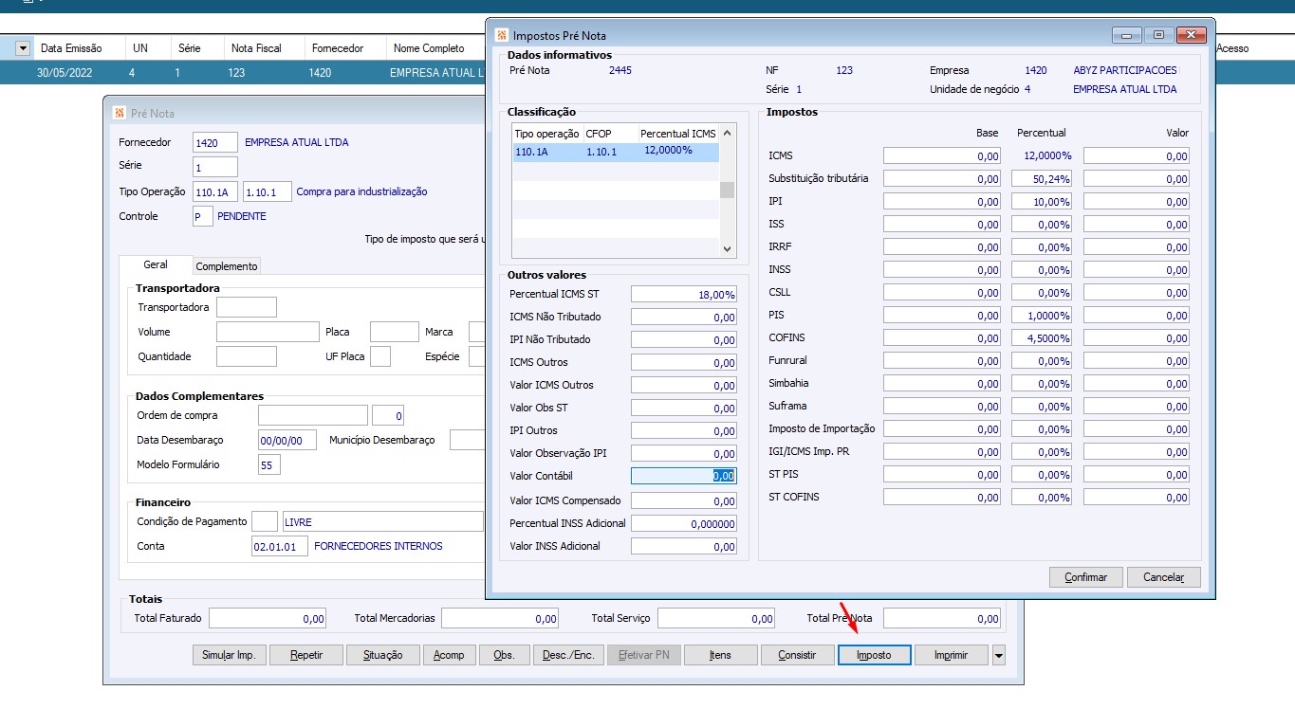This screenshot has height=727, width=1295.
Task: Click the Consistir button
Action: (x=797, y=655)
